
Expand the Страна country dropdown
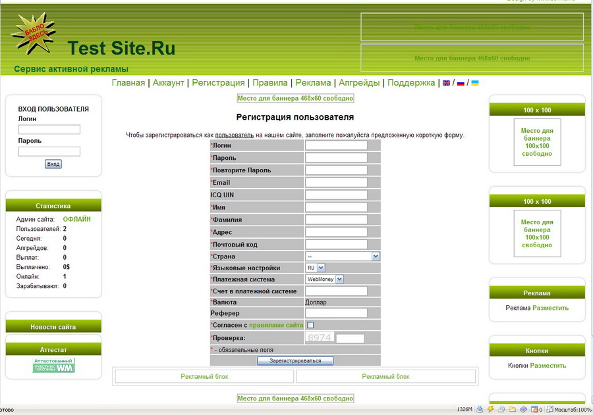tap(342, 256)
